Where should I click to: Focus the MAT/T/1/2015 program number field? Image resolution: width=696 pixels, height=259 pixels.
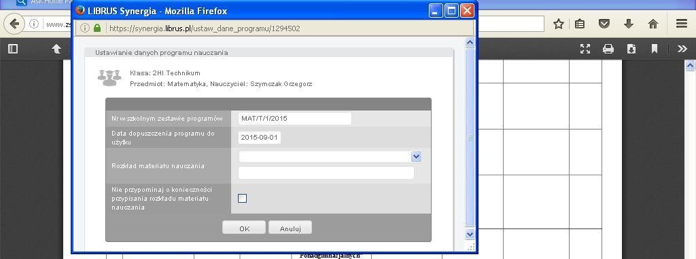point(295,119)
